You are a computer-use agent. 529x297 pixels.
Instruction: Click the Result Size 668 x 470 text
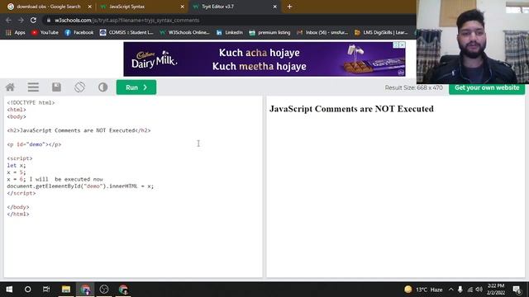[413, 87]
